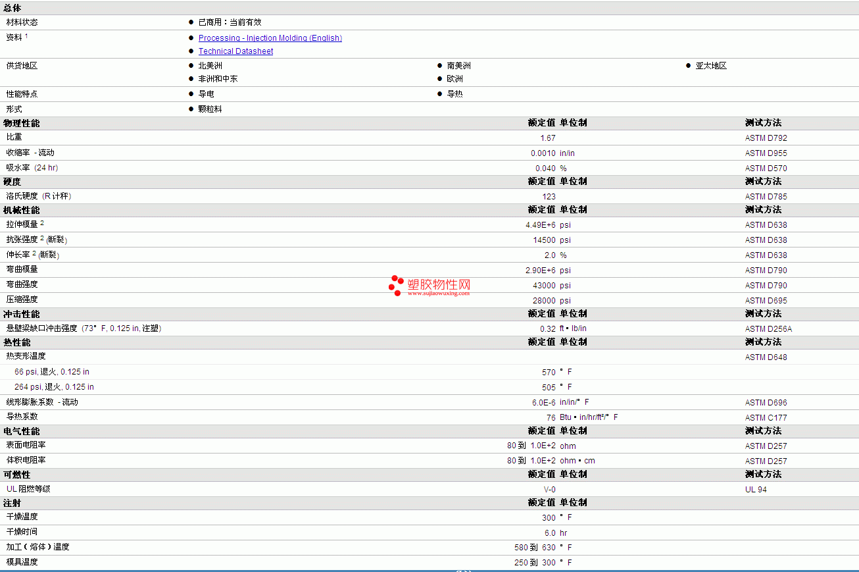
Task: Select the 导热 feature entry
Action: (x=455, y=94)
